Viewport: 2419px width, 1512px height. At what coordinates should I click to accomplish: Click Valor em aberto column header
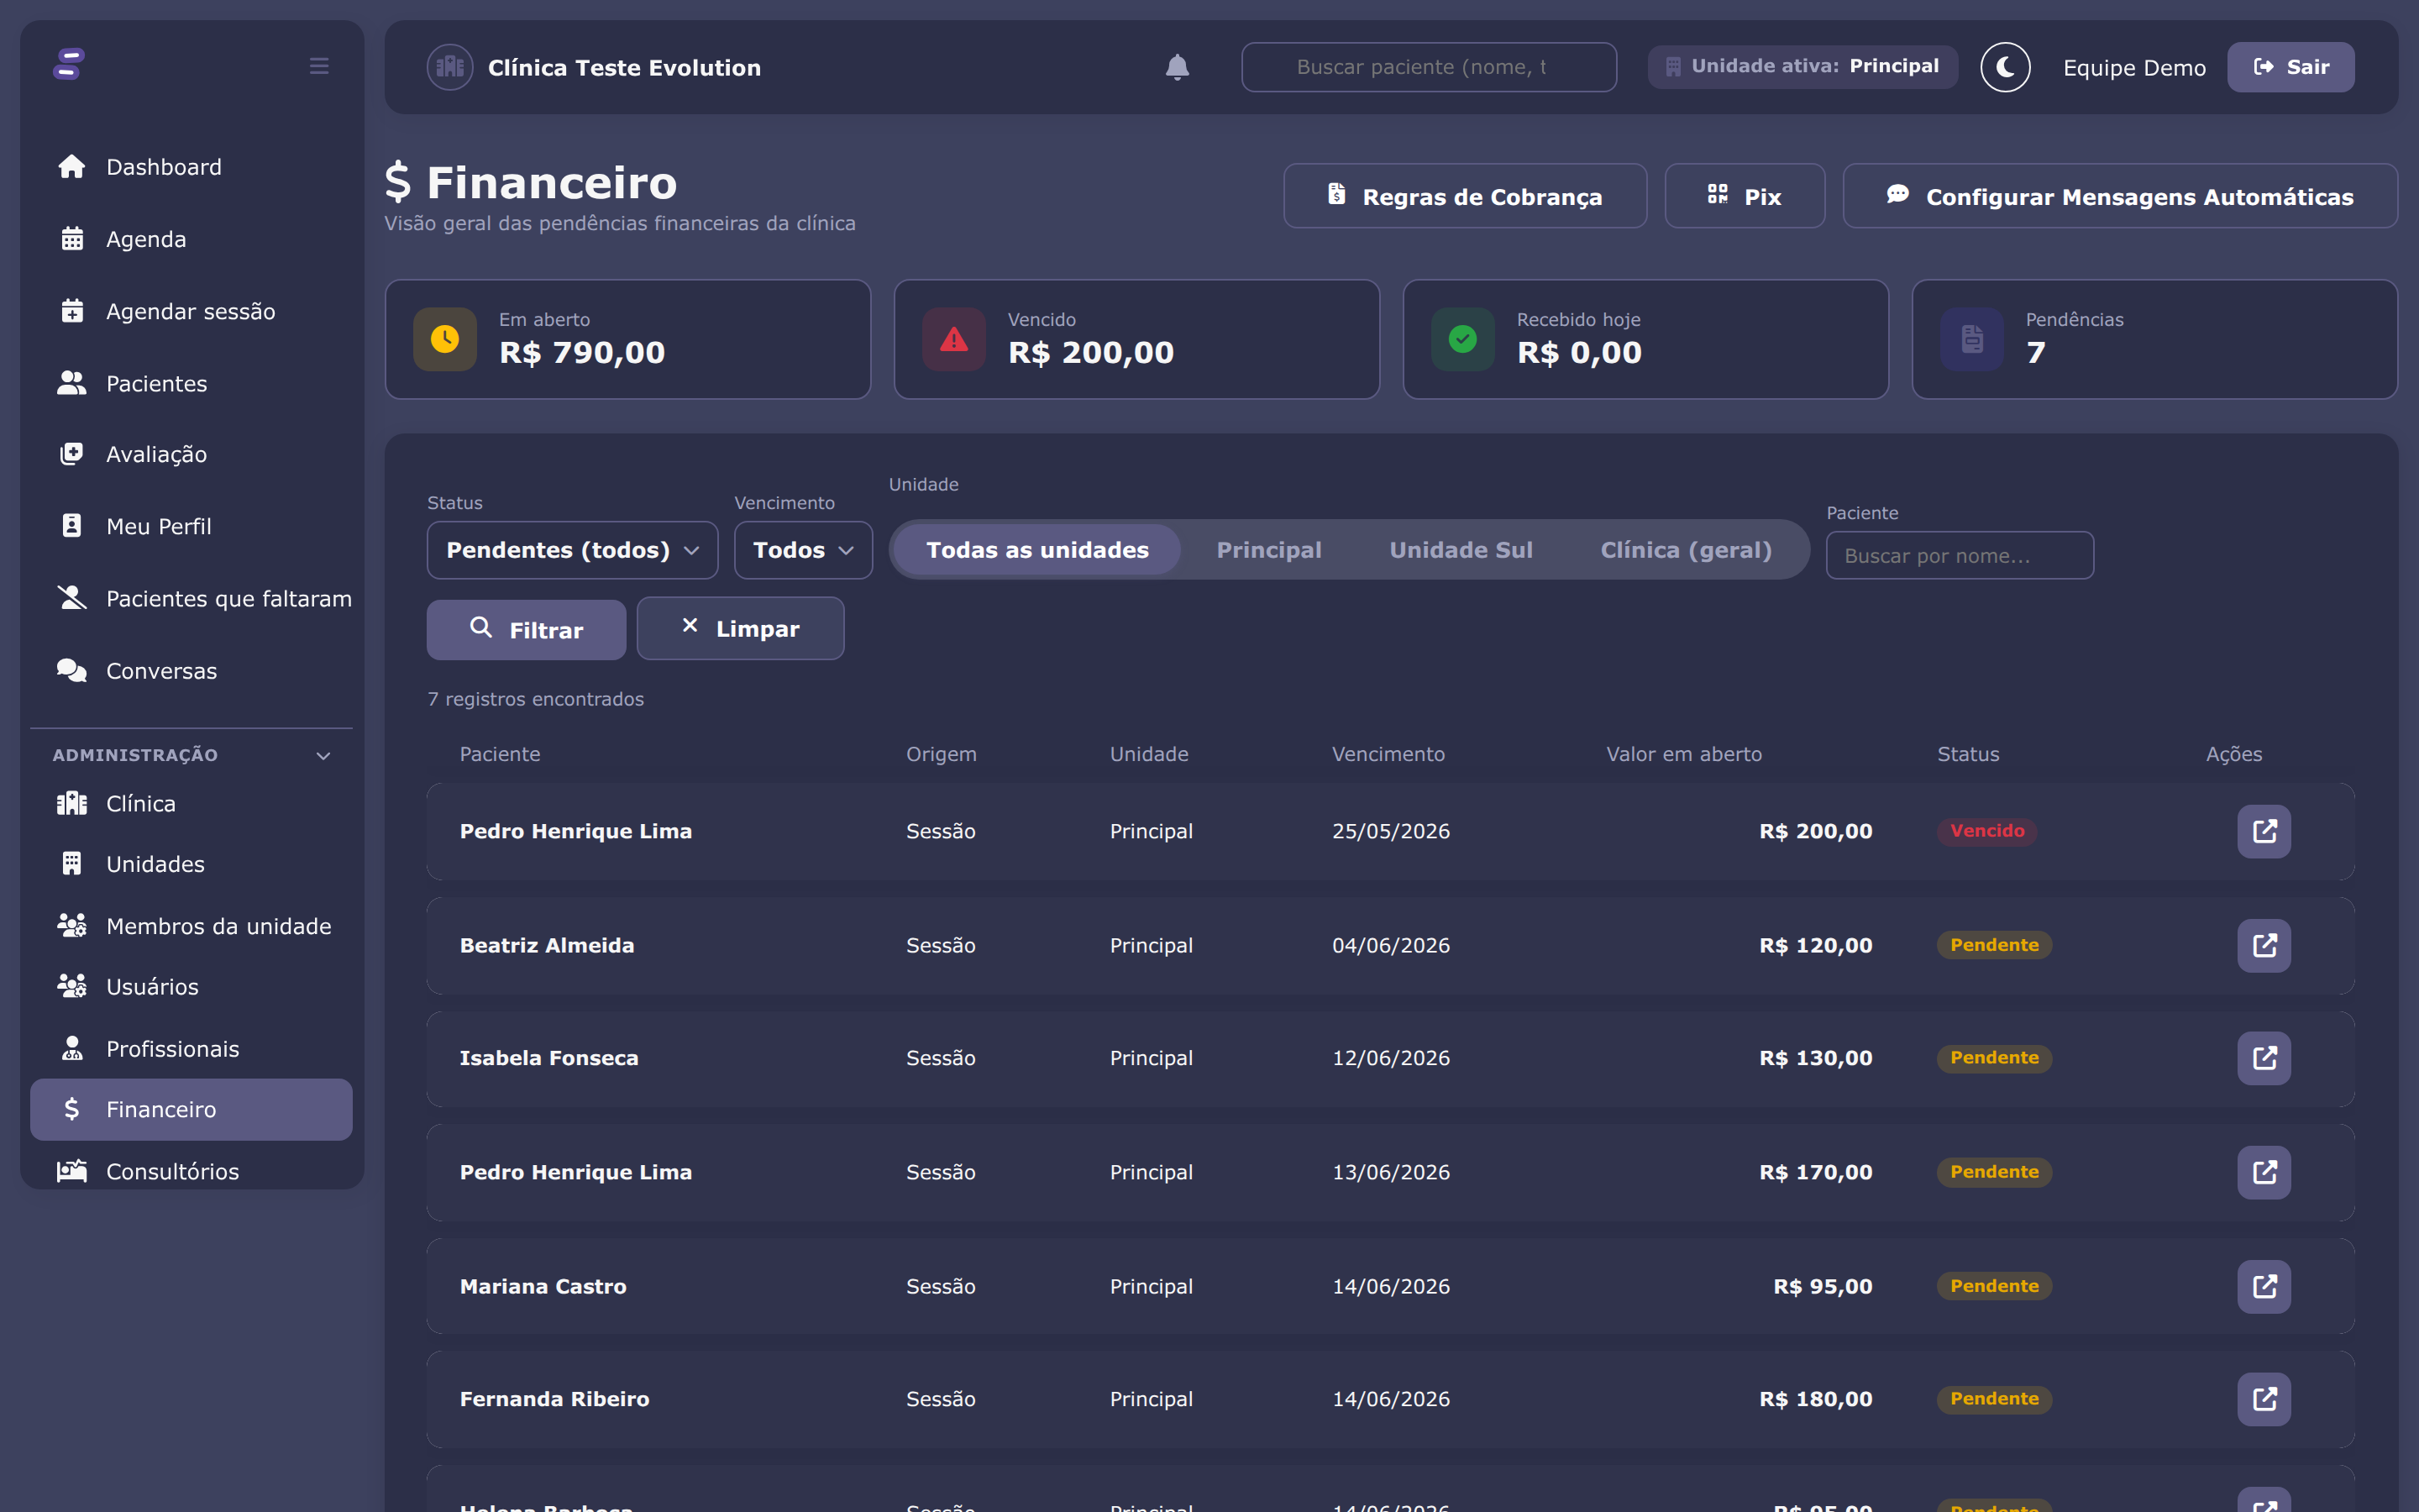click(1683, 754)
